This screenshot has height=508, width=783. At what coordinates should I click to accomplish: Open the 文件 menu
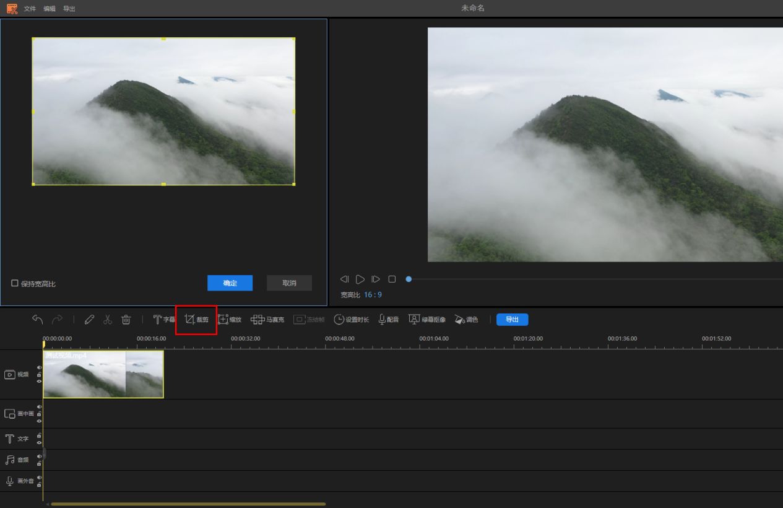pos(30,9)
